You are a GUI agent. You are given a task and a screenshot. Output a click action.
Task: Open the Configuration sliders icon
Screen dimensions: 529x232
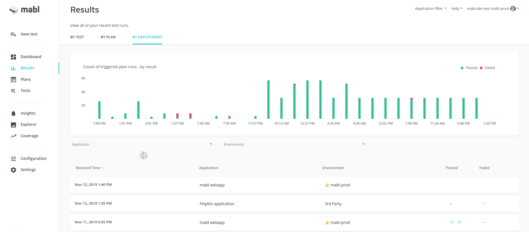pyautogui.click(x=13, y=159)
